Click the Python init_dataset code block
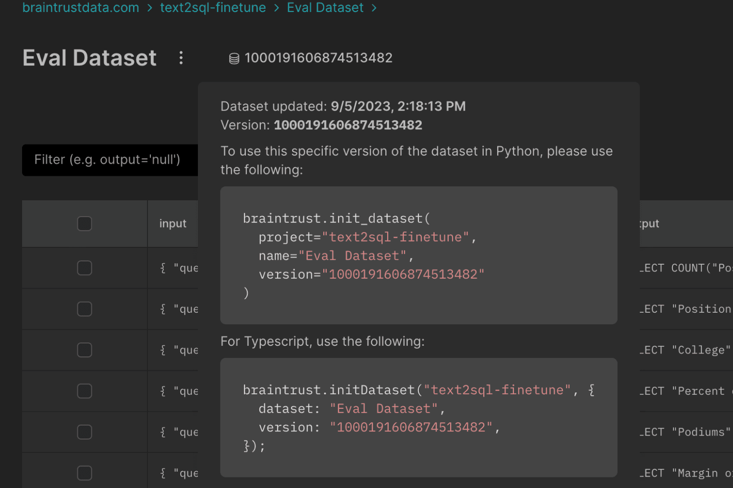Screen dimensions: 733x488 [x=418, y=255]
